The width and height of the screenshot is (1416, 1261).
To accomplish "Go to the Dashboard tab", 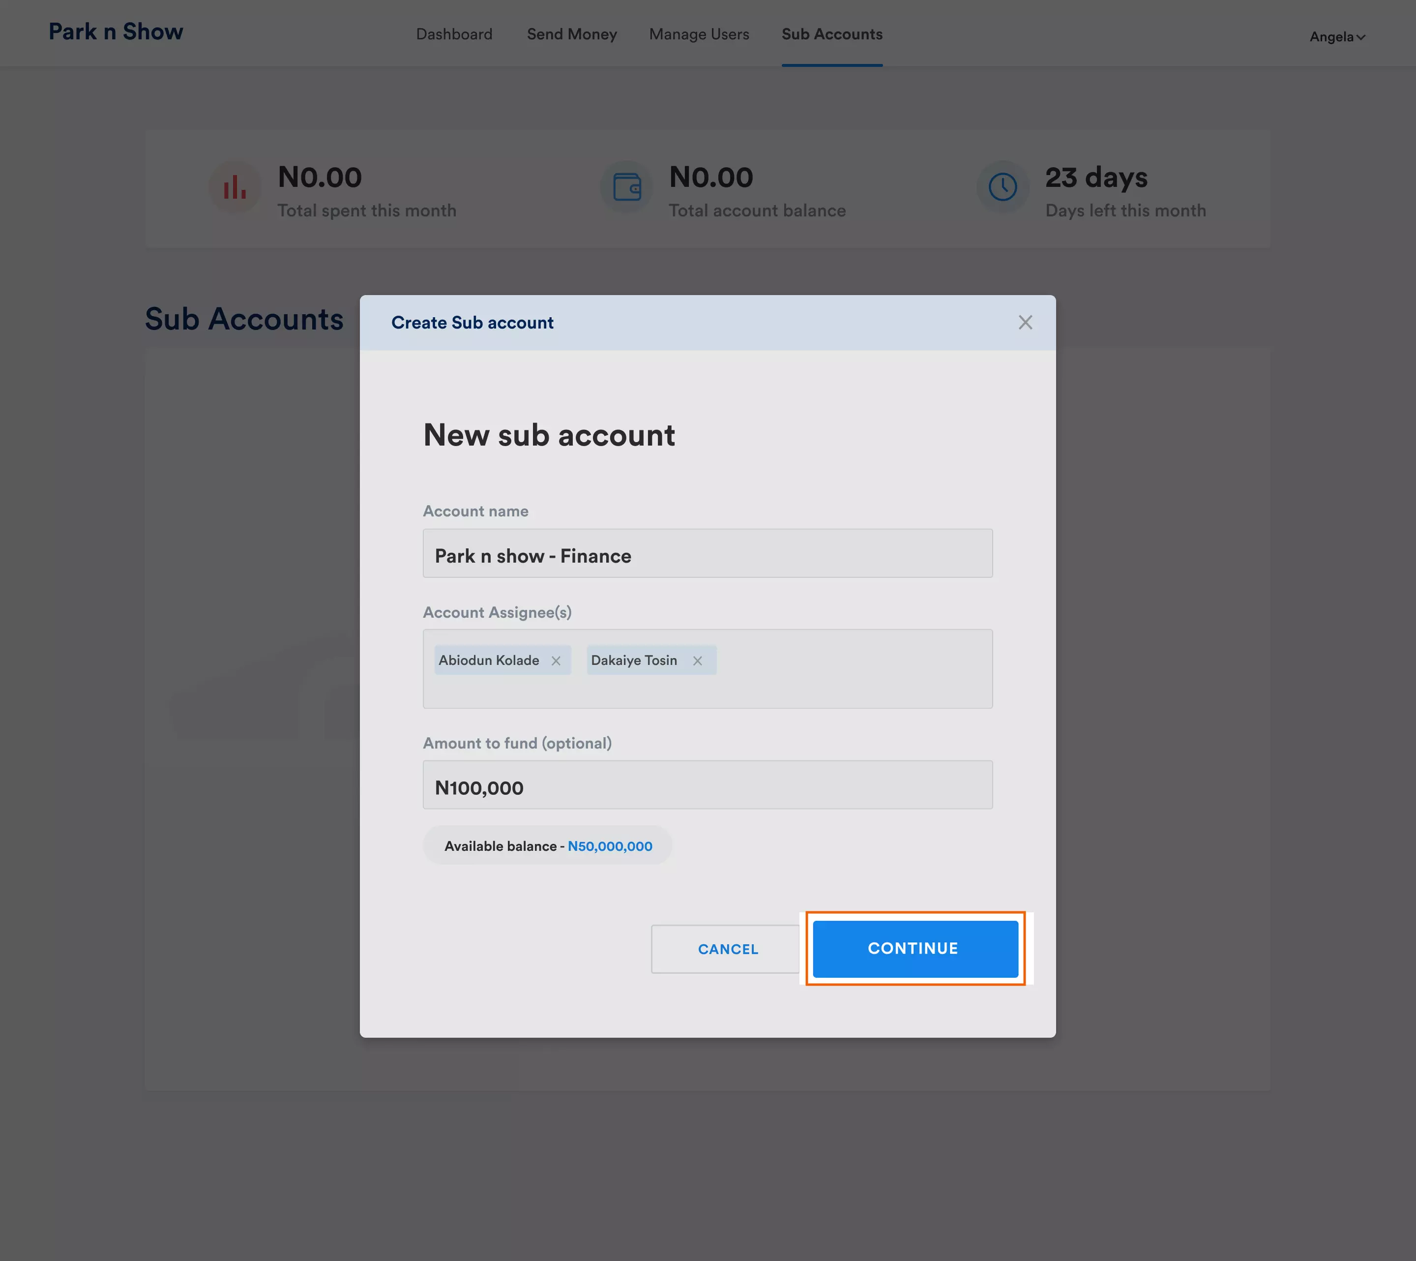I will (454, 34).
